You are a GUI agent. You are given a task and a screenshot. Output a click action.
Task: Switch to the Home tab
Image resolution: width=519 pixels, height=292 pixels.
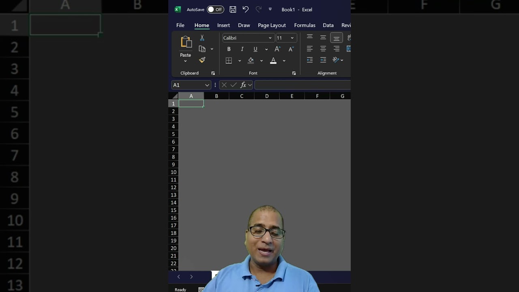point(202,25)
